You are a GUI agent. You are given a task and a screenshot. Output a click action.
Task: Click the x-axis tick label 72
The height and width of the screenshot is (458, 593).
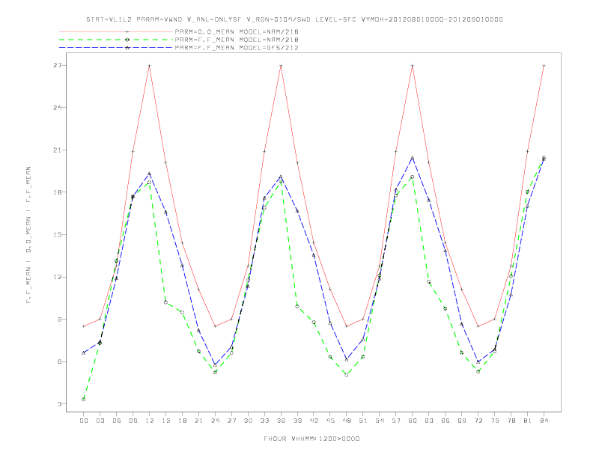478,421
